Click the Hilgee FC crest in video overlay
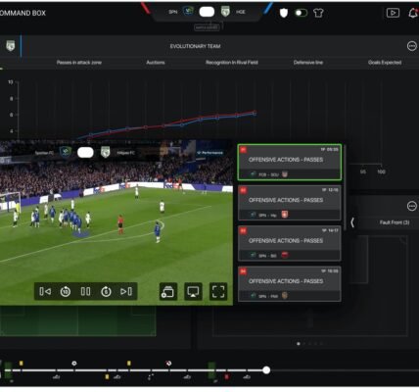 105,152
